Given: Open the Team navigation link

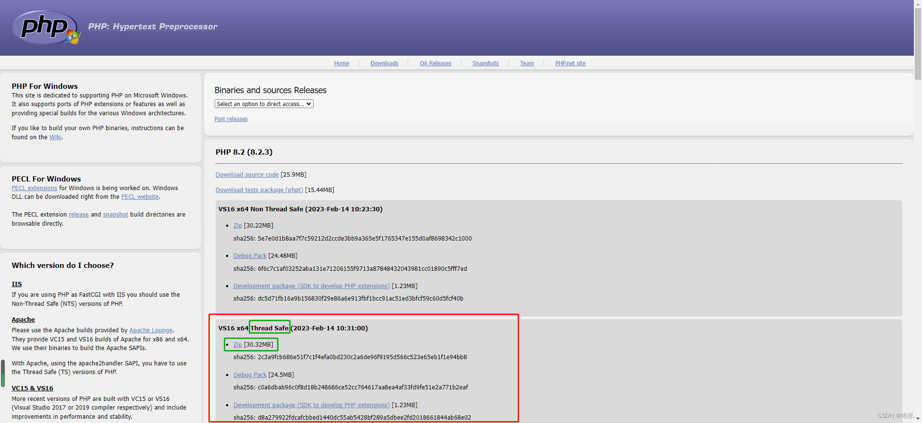Looking at the screenshot, I should 527,63.
